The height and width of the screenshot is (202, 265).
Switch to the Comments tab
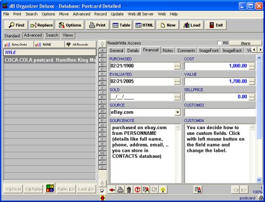(x=186, y=51)
